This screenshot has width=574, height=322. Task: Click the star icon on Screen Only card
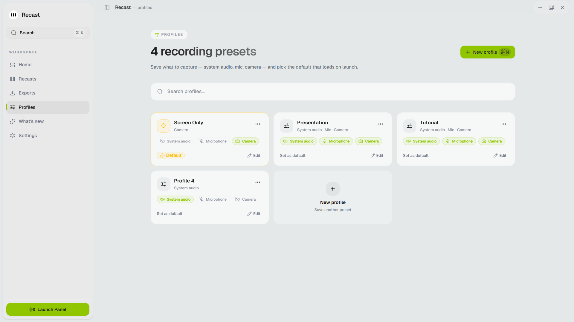(164, 126)
